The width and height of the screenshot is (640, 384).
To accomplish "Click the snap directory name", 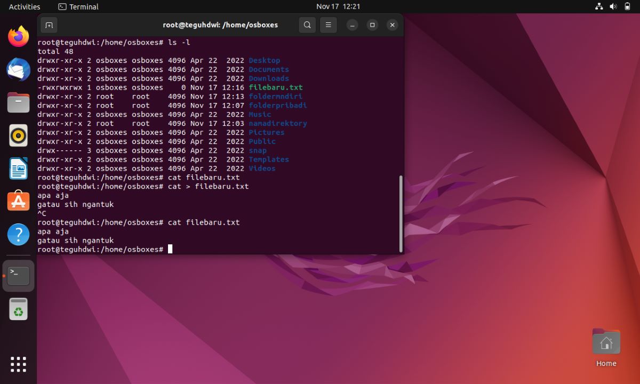I will pyautogui.click(x=258, y=150).
